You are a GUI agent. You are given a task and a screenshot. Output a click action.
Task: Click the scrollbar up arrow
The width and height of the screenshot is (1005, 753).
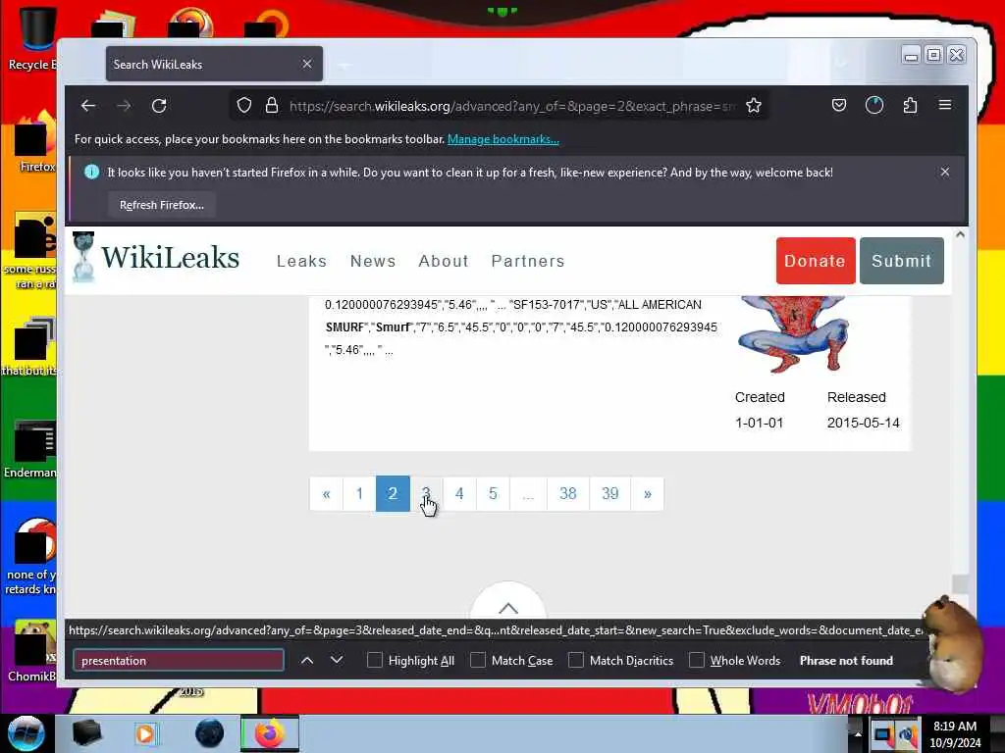click(x=960, y=234)
